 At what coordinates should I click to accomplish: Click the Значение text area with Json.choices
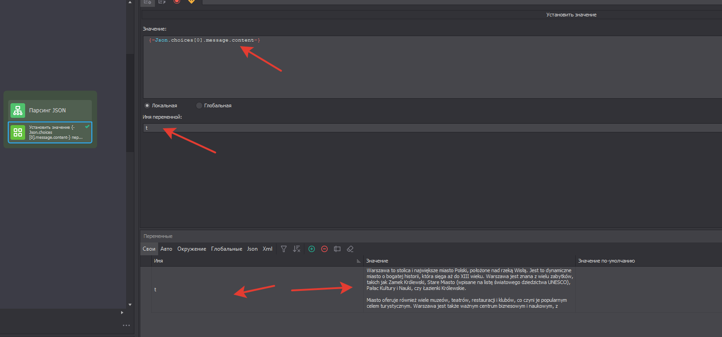[x=432, y=67]
